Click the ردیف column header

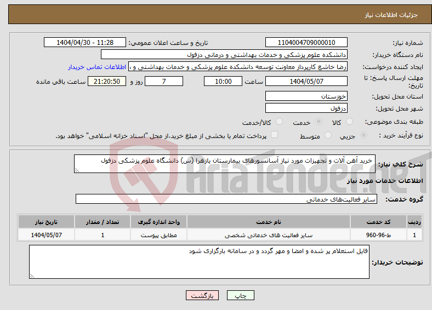[x=414, y=222]
